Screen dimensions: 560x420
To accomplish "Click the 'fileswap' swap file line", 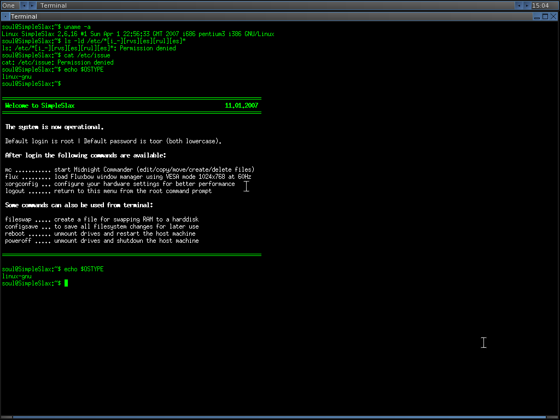I will click(102, 219).
